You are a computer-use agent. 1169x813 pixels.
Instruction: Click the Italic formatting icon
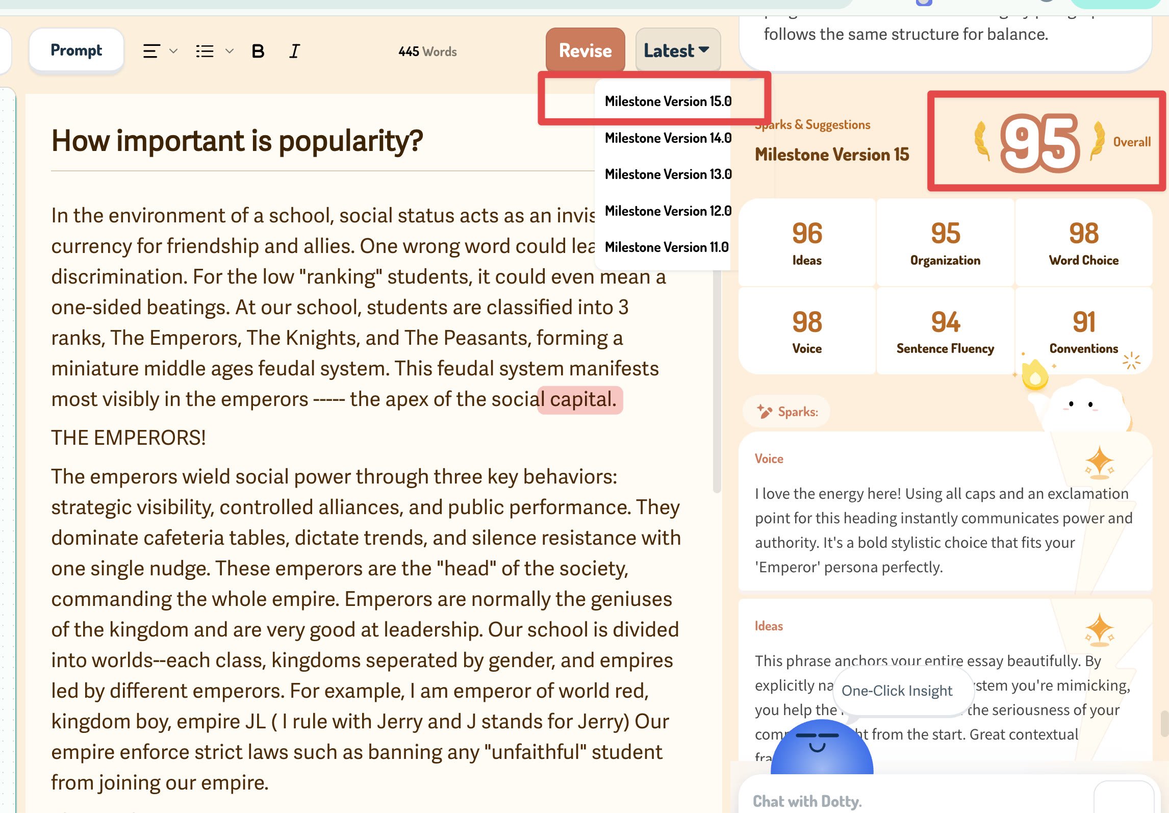point(294,51)
